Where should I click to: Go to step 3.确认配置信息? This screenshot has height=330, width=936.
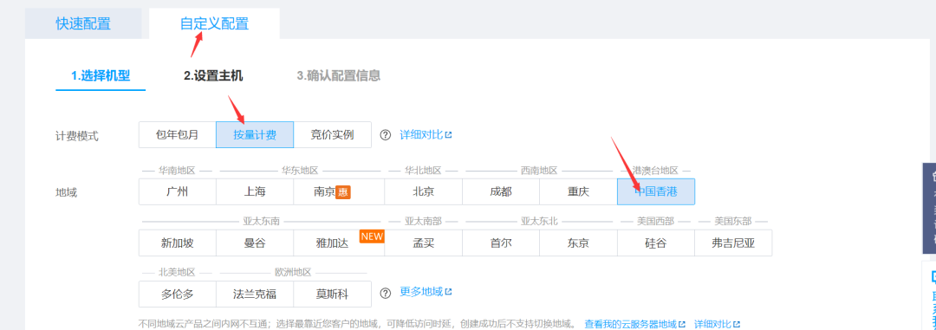pos(339,75)
